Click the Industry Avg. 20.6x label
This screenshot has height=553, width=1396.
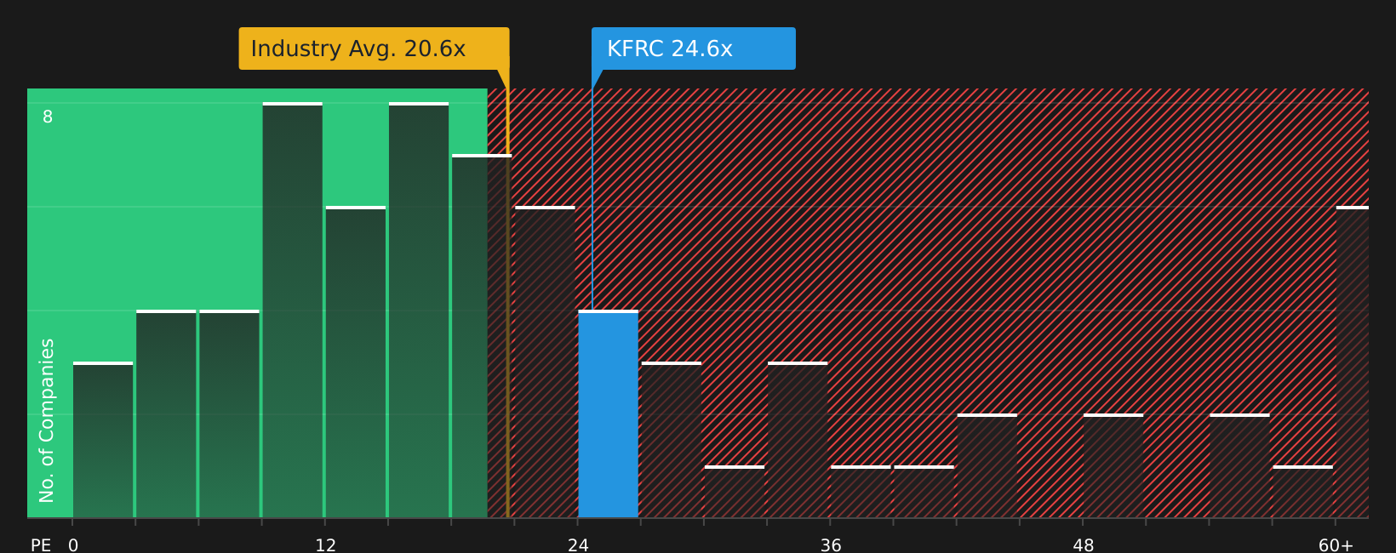[374, 48]
